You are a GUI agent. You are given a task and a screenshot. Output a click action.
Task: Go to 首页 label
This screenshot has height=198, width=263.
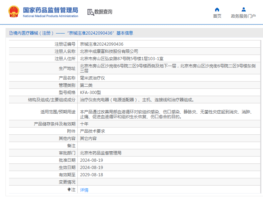click(x=217, y=16)
